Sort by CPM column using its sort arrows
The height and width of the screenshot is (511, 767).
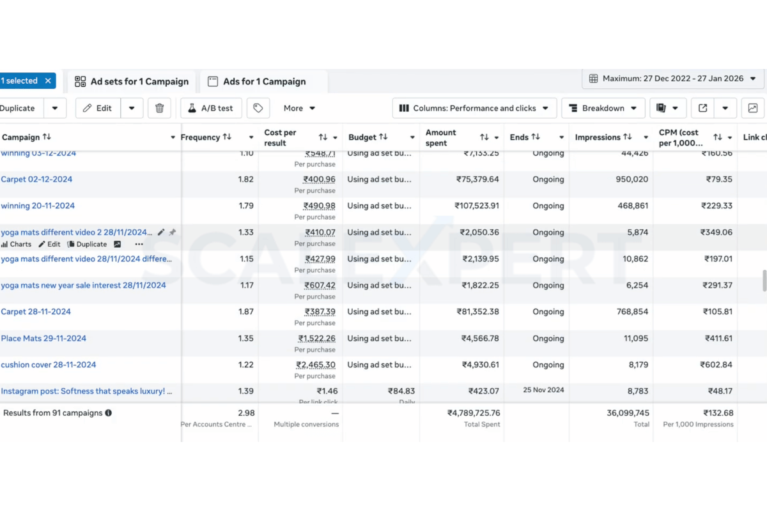coord(718,137)
